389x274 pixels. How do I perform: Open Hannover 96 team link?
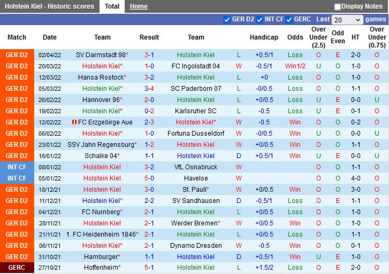pyautogui.click(x=101, y=100)
